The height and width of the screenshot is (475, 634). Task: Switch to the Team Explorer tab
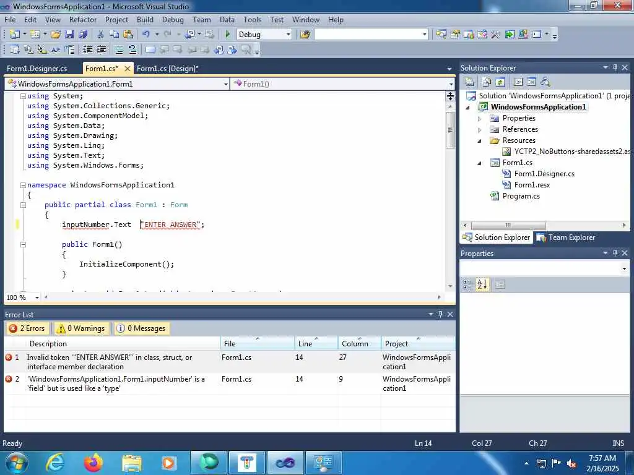pyautogui.click(x=566, y=237)
